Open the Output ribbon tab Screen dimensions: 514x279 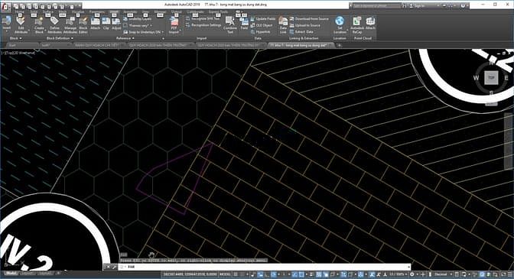[177, 11]
